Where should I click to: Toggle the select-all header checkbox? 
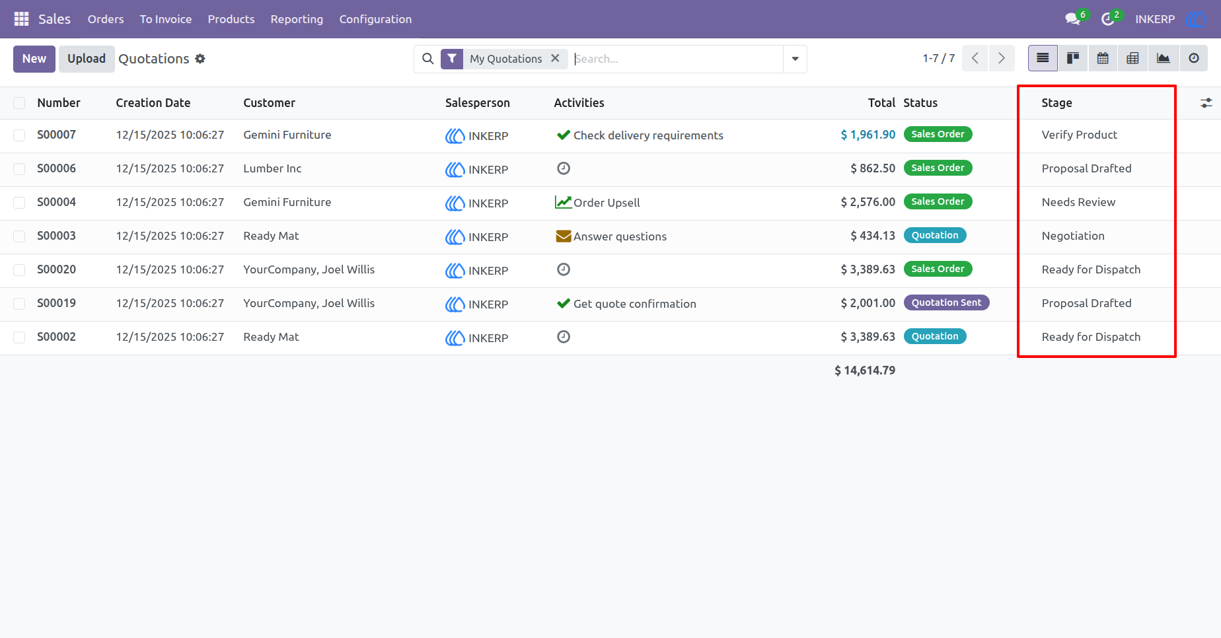pos(19,103)
